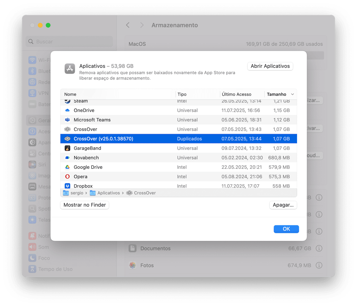This screenshot has width=357, height=306.
Task: Click the VPN icon in sidebar
Action: pos(32,93)
